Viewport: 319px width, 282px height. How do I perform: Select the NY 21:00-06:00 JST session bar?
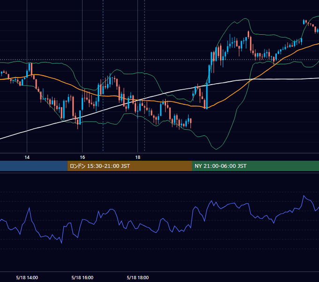255,166
